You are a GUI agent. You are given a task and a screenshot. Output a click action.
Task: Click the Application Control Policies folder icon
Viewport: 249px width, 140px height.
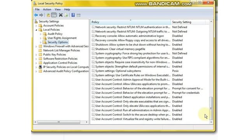(40, 63)
